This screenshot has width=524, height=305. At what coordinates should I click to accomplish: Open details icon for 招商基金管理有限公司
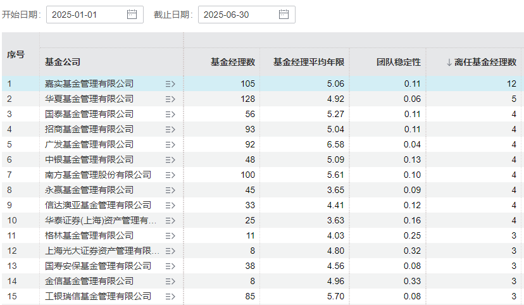(170, 130)
